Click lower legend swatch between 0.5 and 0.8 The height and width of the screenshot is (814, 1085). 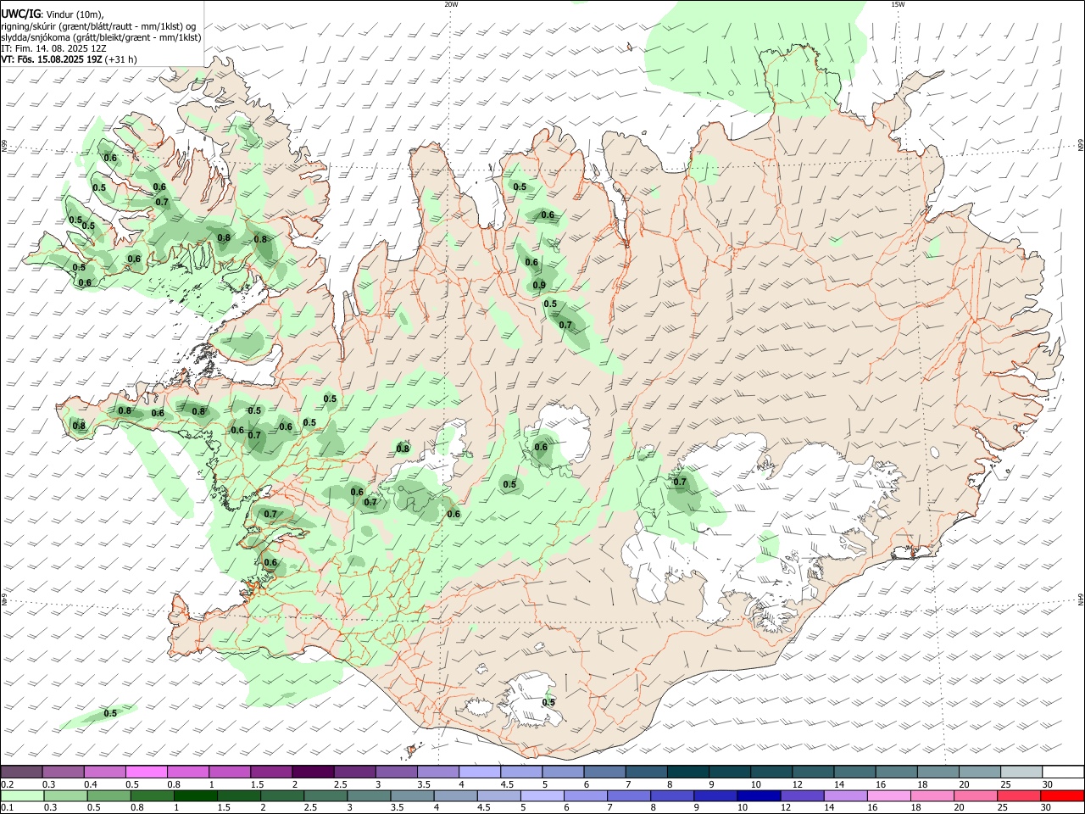click(108, 796)
